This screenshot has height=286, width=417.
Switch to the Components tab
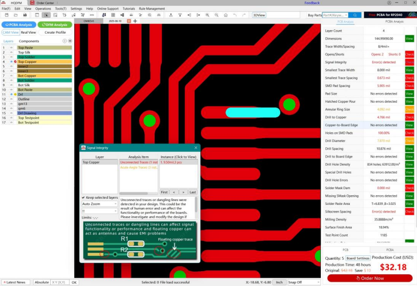click(x=29, y=41)
